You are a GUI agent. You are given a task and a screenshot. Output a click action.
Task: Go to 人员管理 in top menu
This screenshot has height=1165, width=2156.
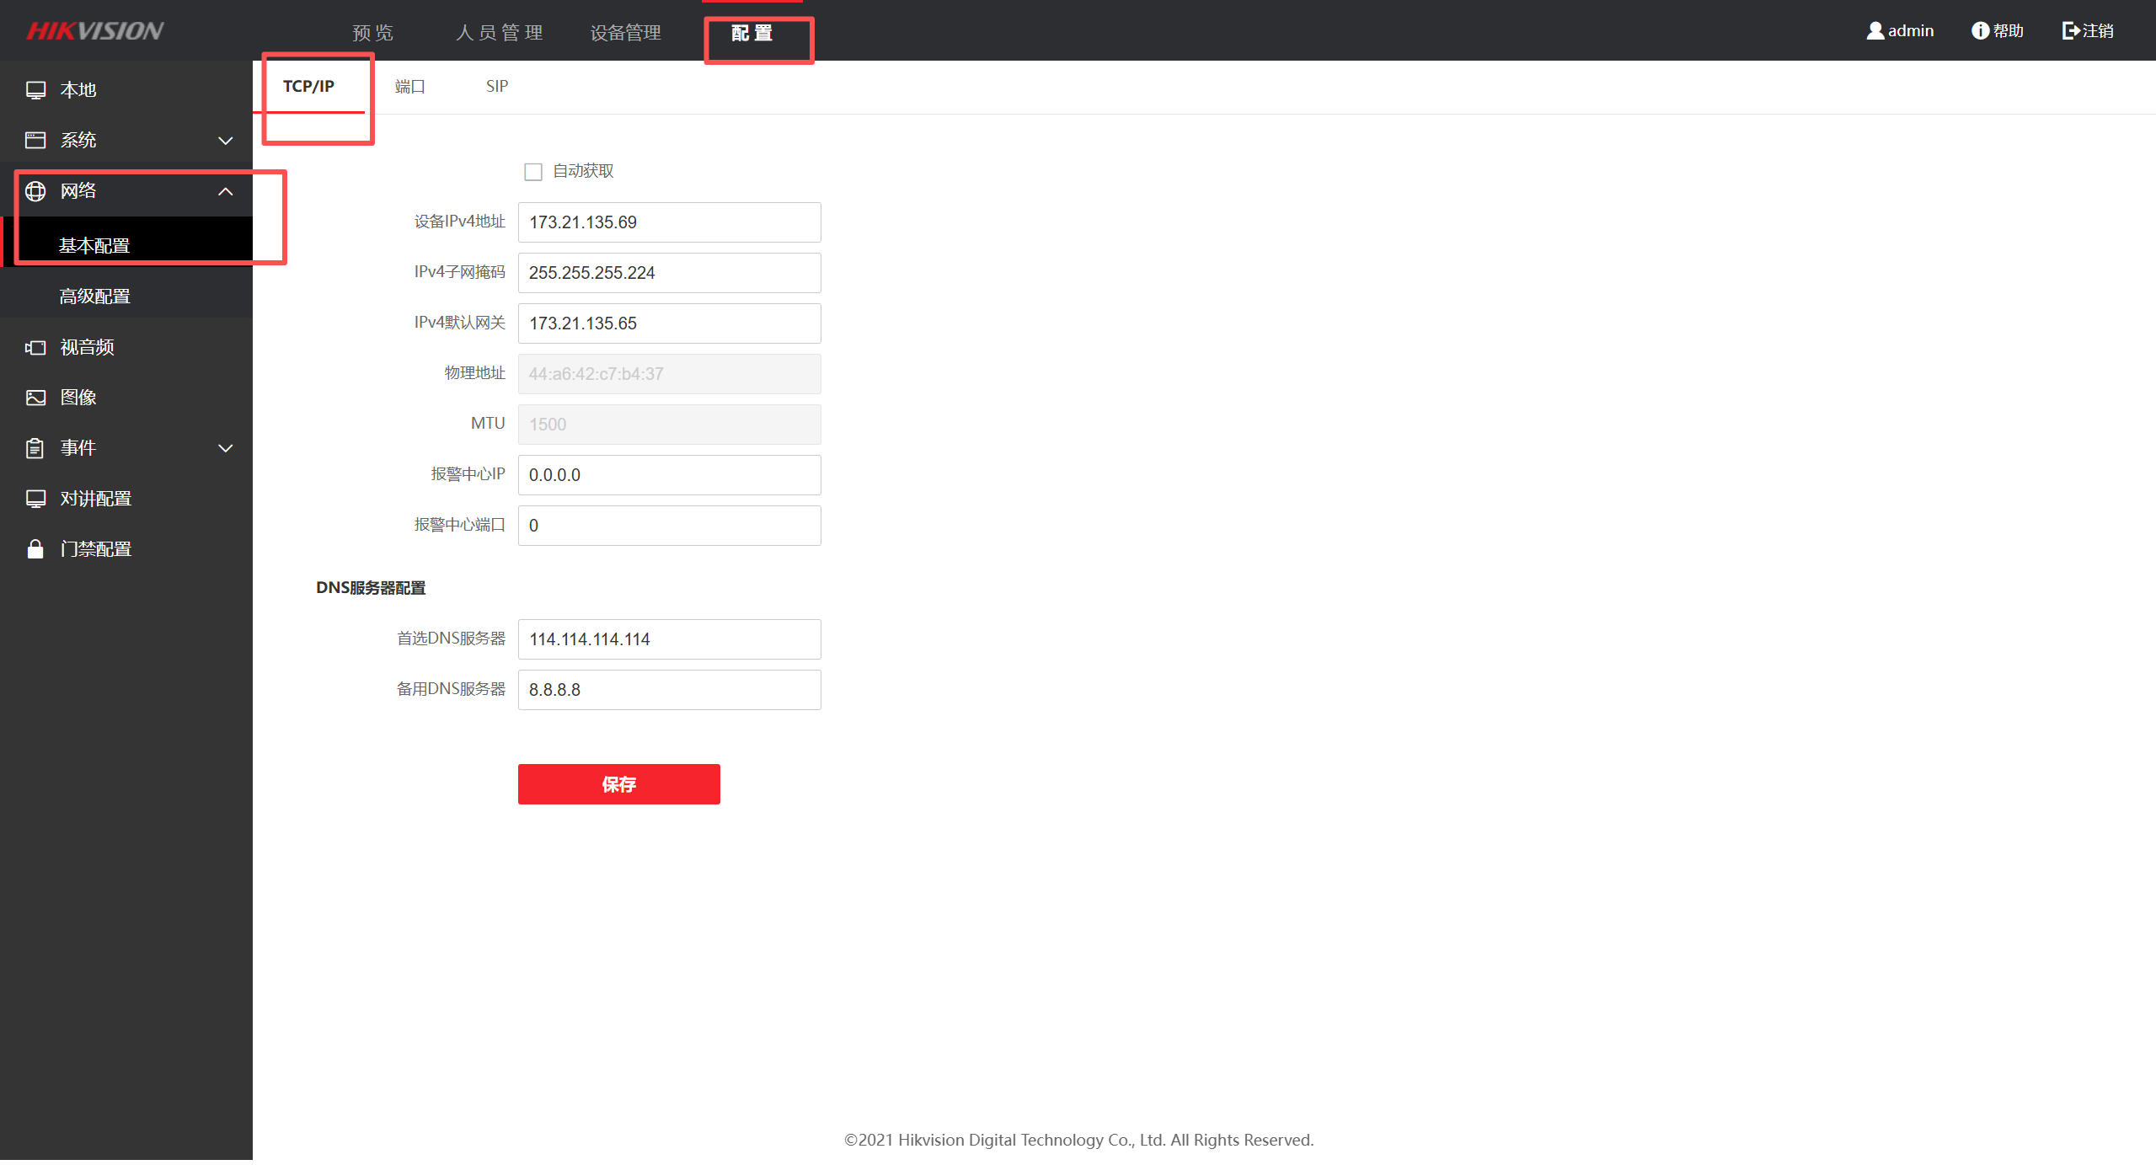click(x=499, y=33)
